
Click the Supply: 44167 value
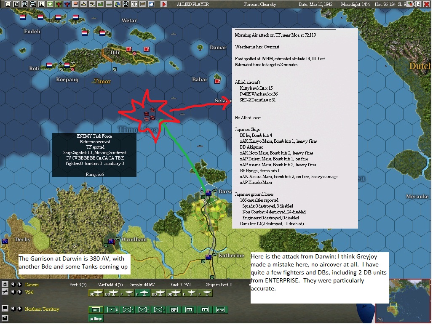(142, 285)
